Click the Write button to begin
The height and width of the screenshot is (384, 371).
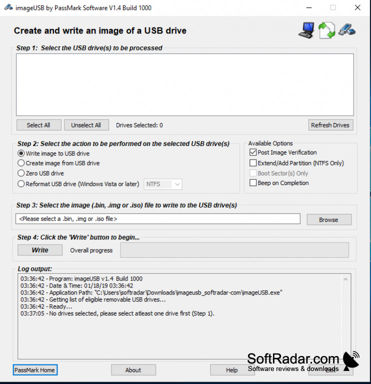click(x=40, y=250)
